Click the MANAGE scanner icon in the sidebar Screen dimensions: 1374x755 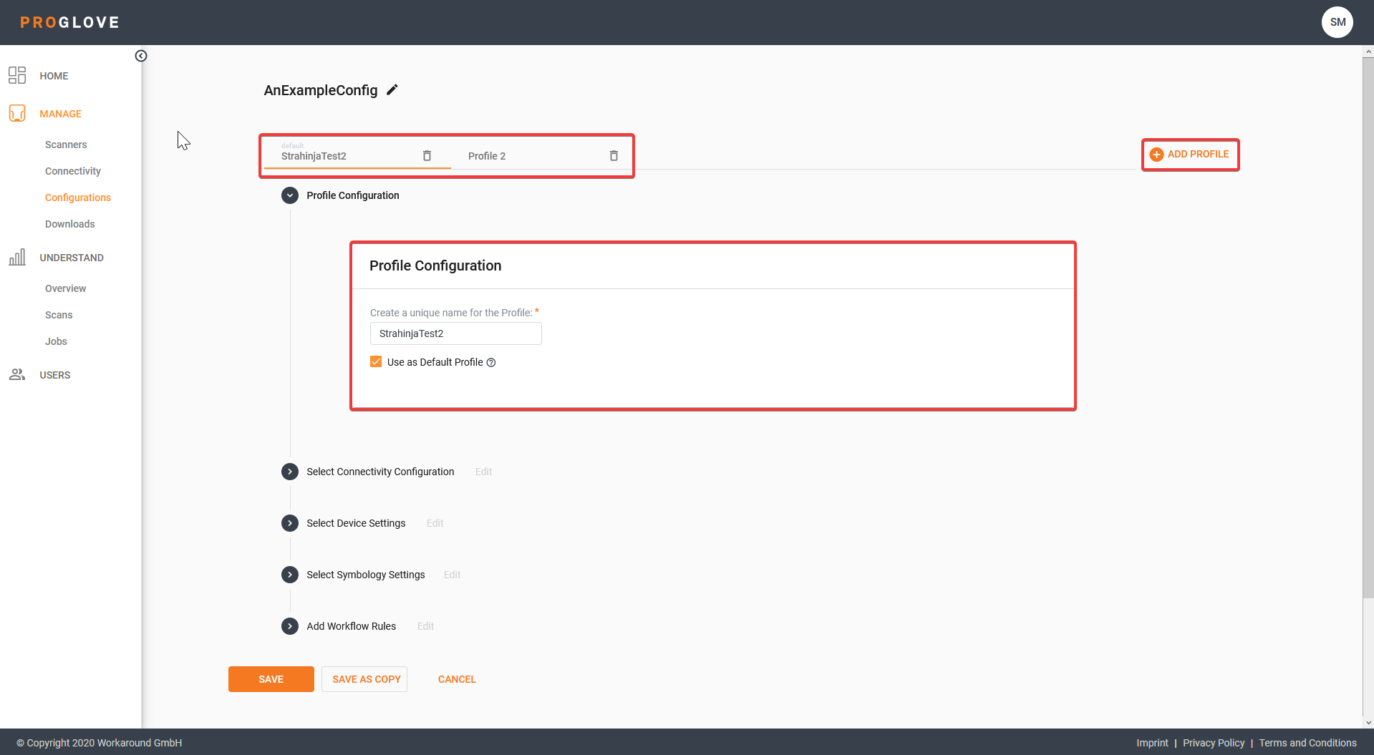(17, 113)
